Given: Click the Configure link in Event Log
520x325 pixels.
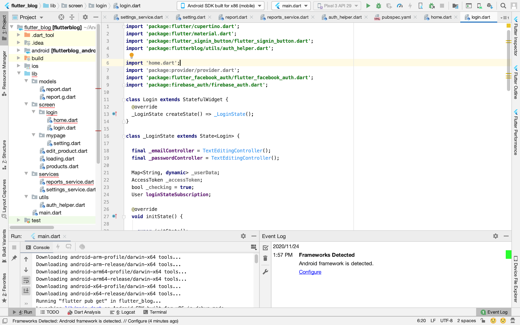Looking at the screenshot, I should click(x=310, y=271).
